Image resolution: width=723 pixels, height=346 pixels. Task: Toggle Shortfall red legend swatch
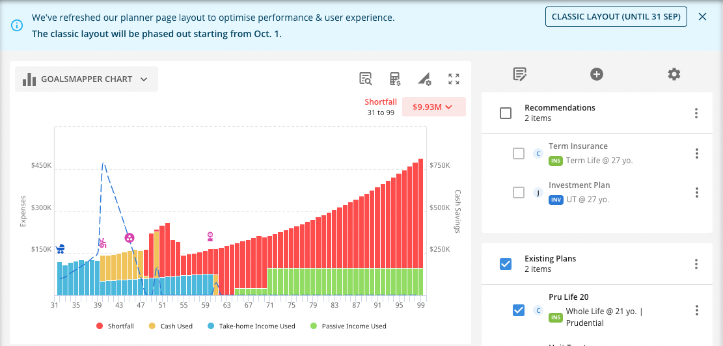tap(100, 326)
